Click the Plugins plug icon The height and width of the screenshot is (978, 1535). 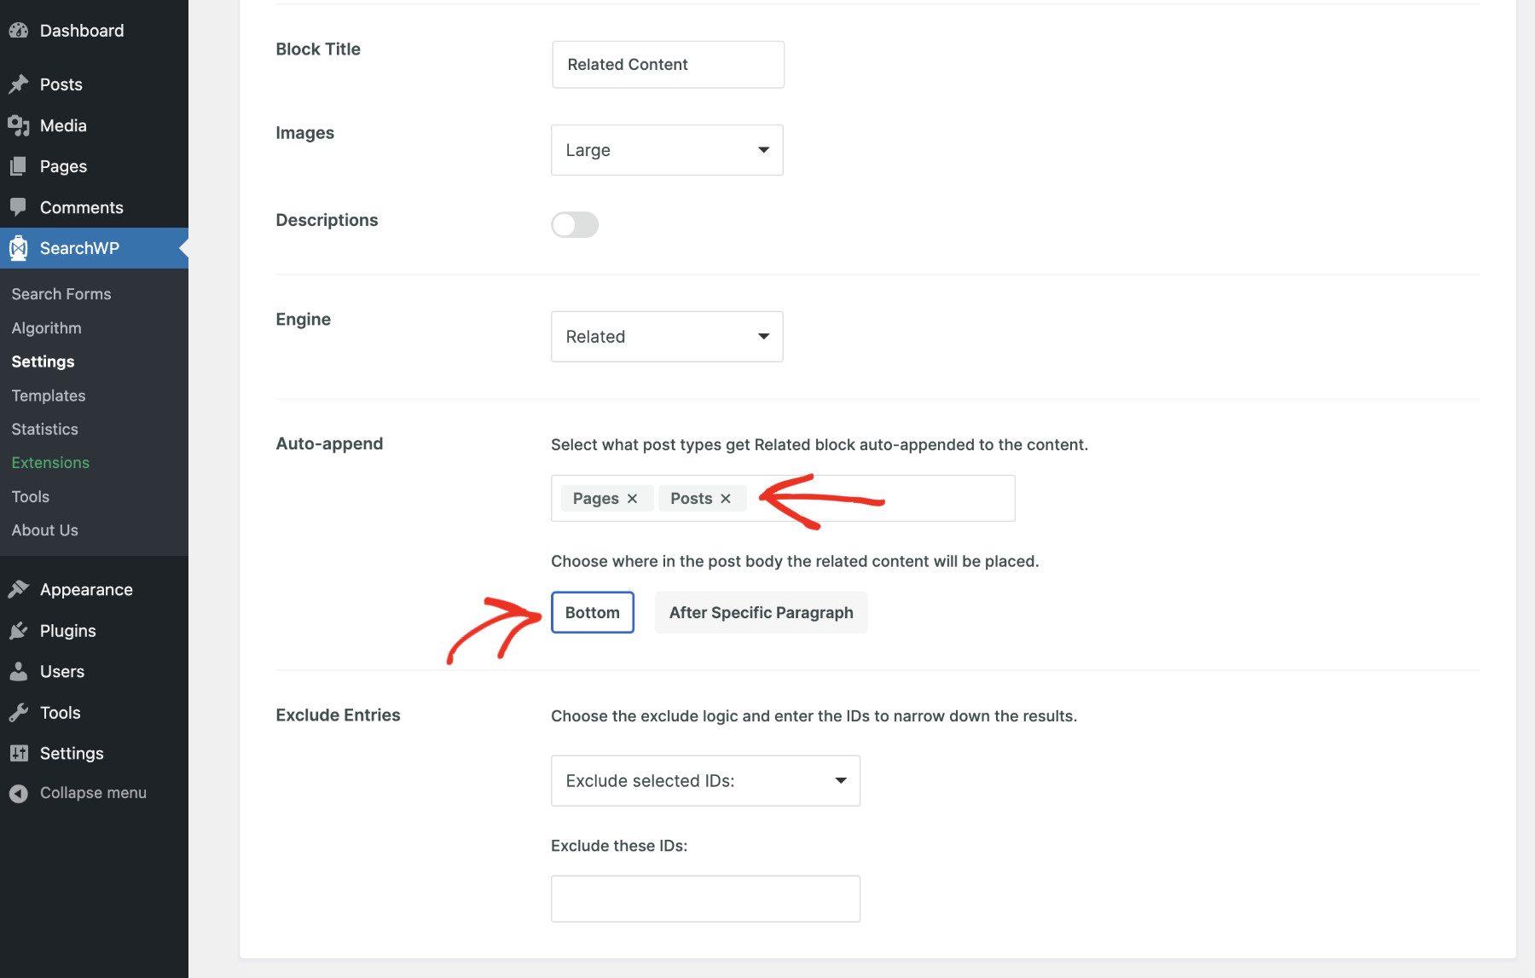[x=19, y=630]
